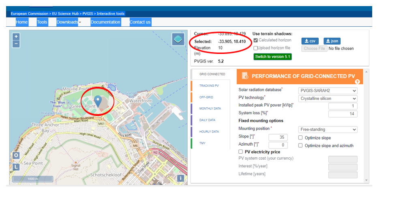The width and height of the screenshot is (403, 197).
Task: Enable the Optimize slope checkbox
Action: pos(300,138)
